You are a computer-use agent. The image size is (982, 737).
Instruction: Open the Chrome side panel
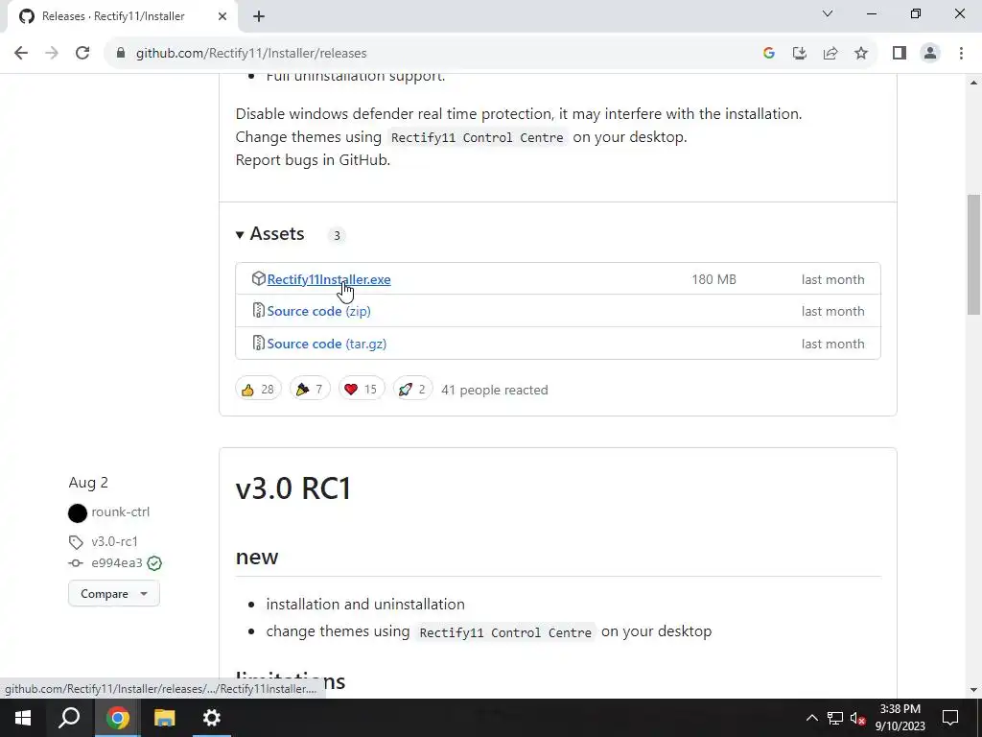(x=900, y=54)
